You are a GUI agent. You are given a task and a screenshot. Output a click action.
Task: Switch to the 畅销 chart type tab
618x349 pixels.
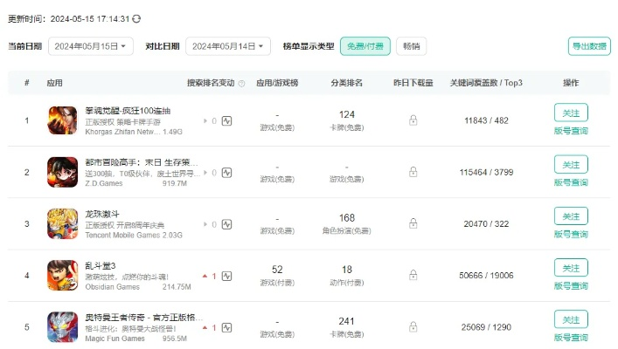pyautogui.click(x=411, y=46)
